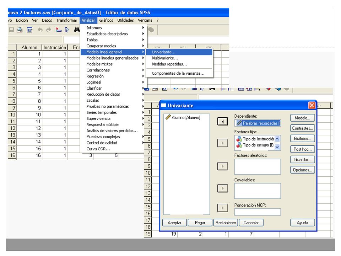Open the Post hoc... button

click(x=303, y=149)
